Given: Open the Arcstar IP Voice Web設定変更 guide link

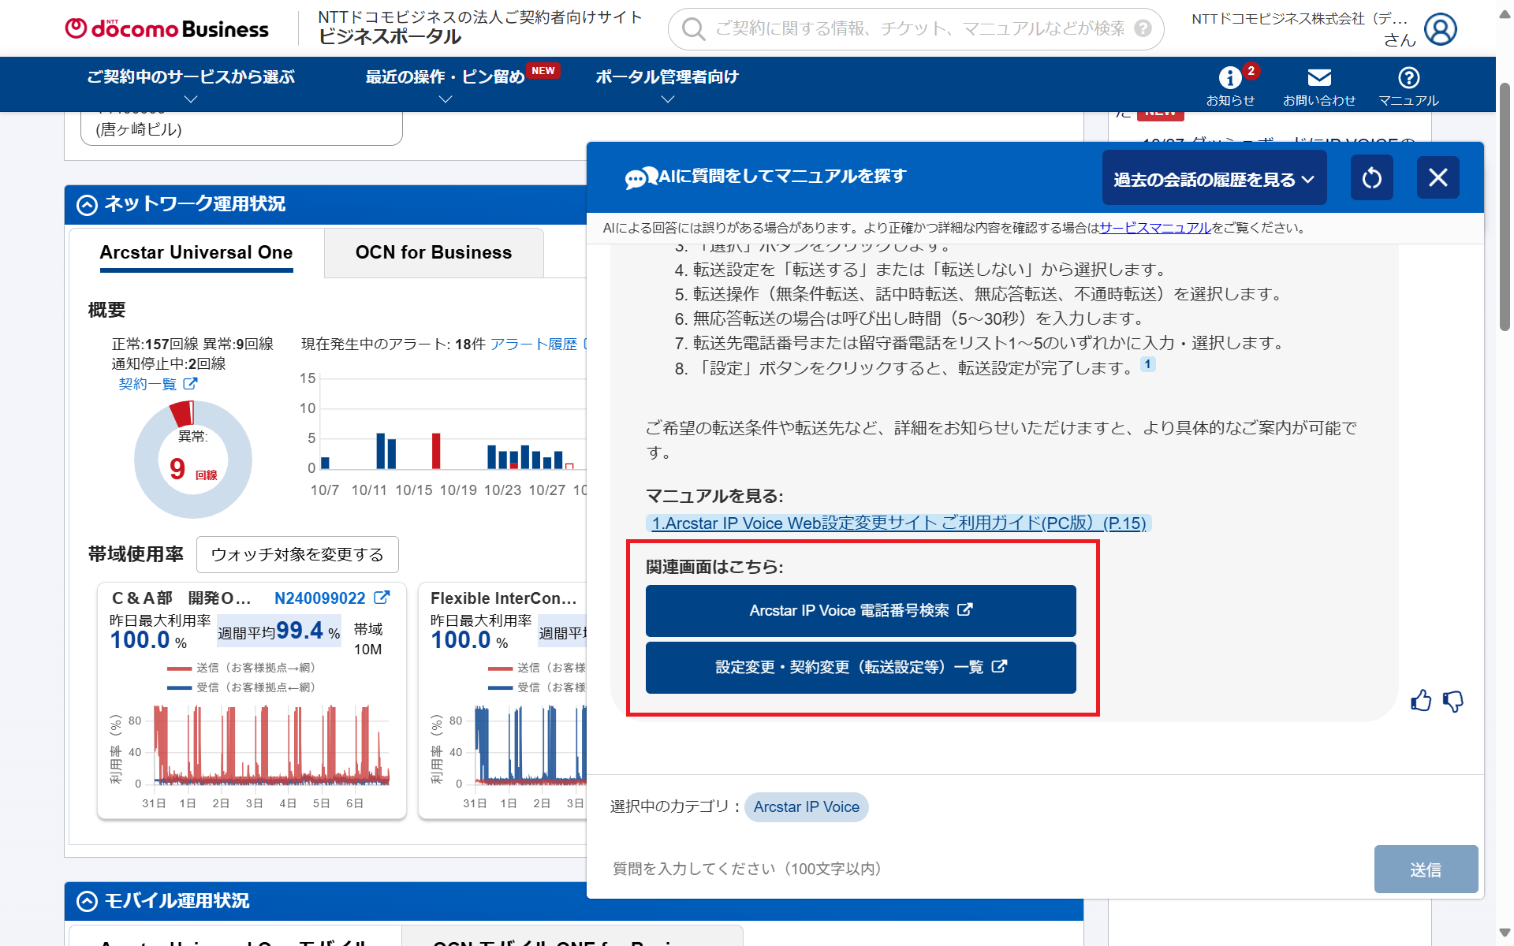Looking at the screenshot, I should [x=898, y=523].
